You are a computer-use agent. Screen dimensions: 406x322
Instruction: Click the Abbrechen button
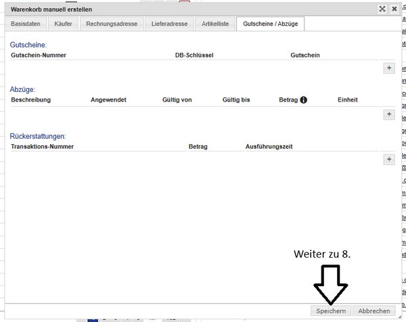(x=374, y=311)
